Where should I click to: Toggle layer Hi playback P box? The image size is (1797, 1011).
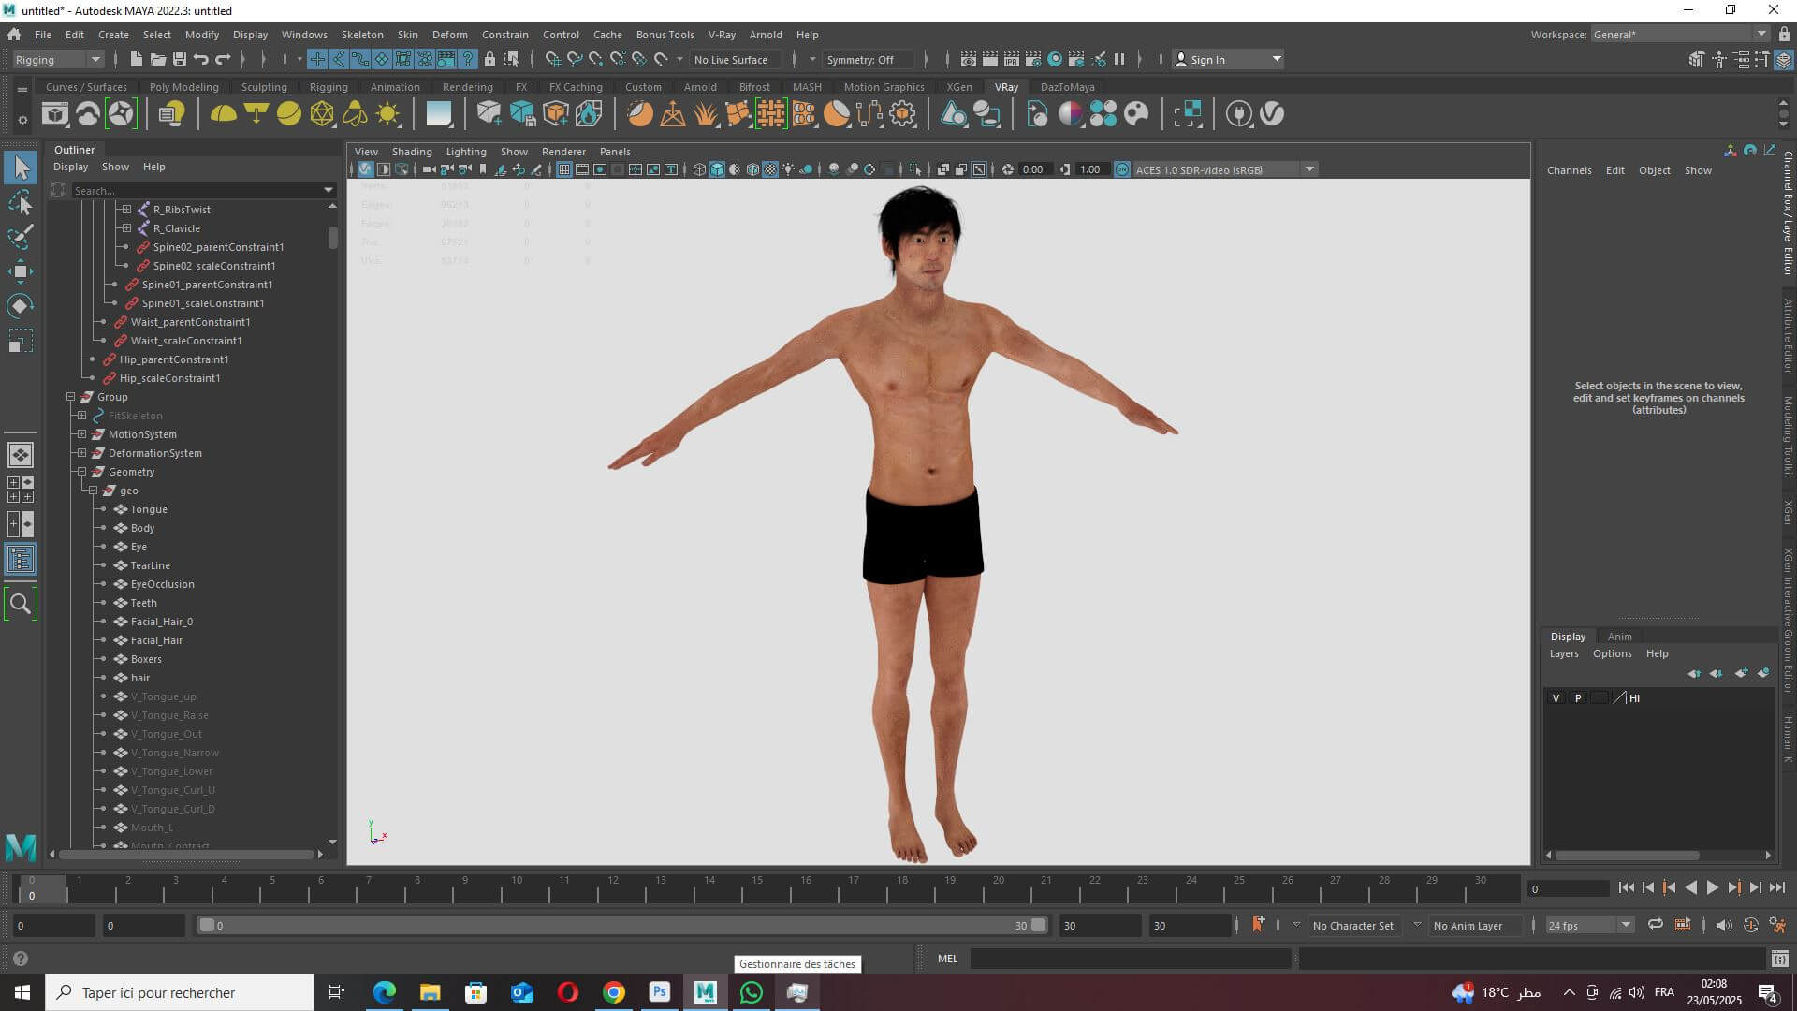(x=1578, y=698)
